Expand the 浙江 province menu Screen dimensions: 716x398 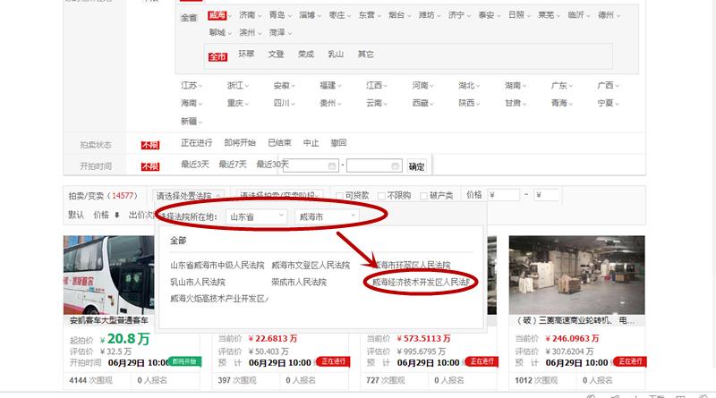(237, 85)
